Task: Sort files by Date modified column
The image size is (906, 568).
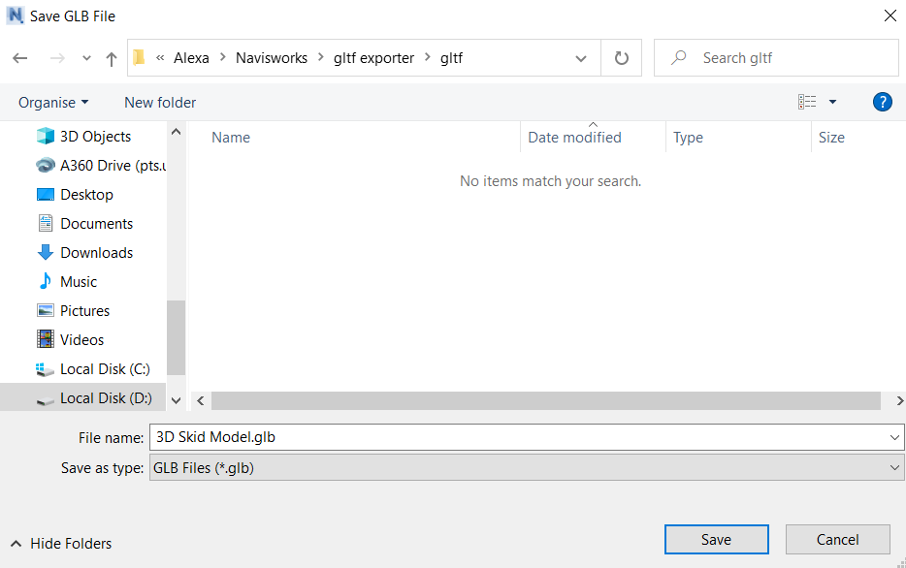Action: pos(574,138)
